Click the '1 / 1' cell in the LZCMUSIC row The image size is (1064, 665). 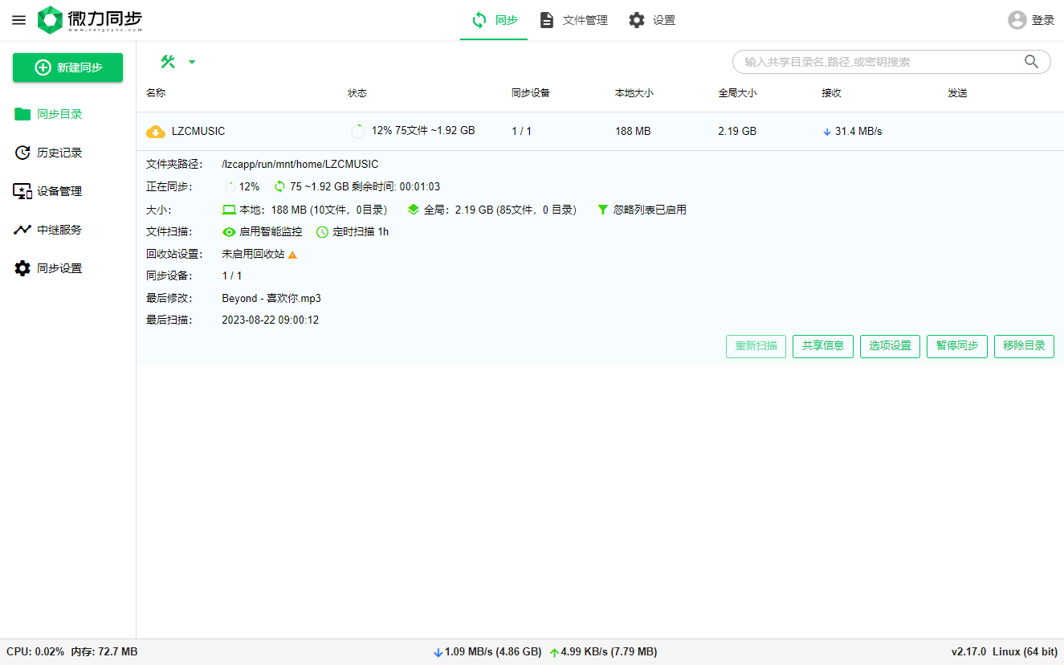522,132
